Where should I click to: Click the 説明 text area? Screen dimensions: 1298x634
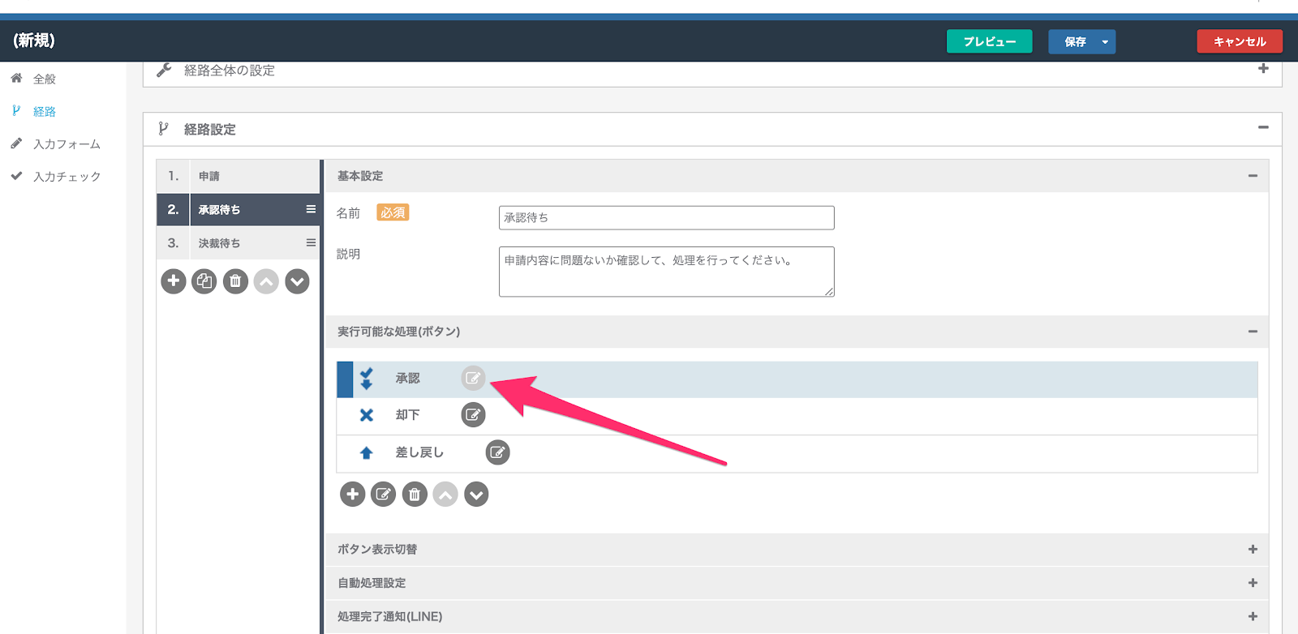pyautogui.click(x=666, y=272)
